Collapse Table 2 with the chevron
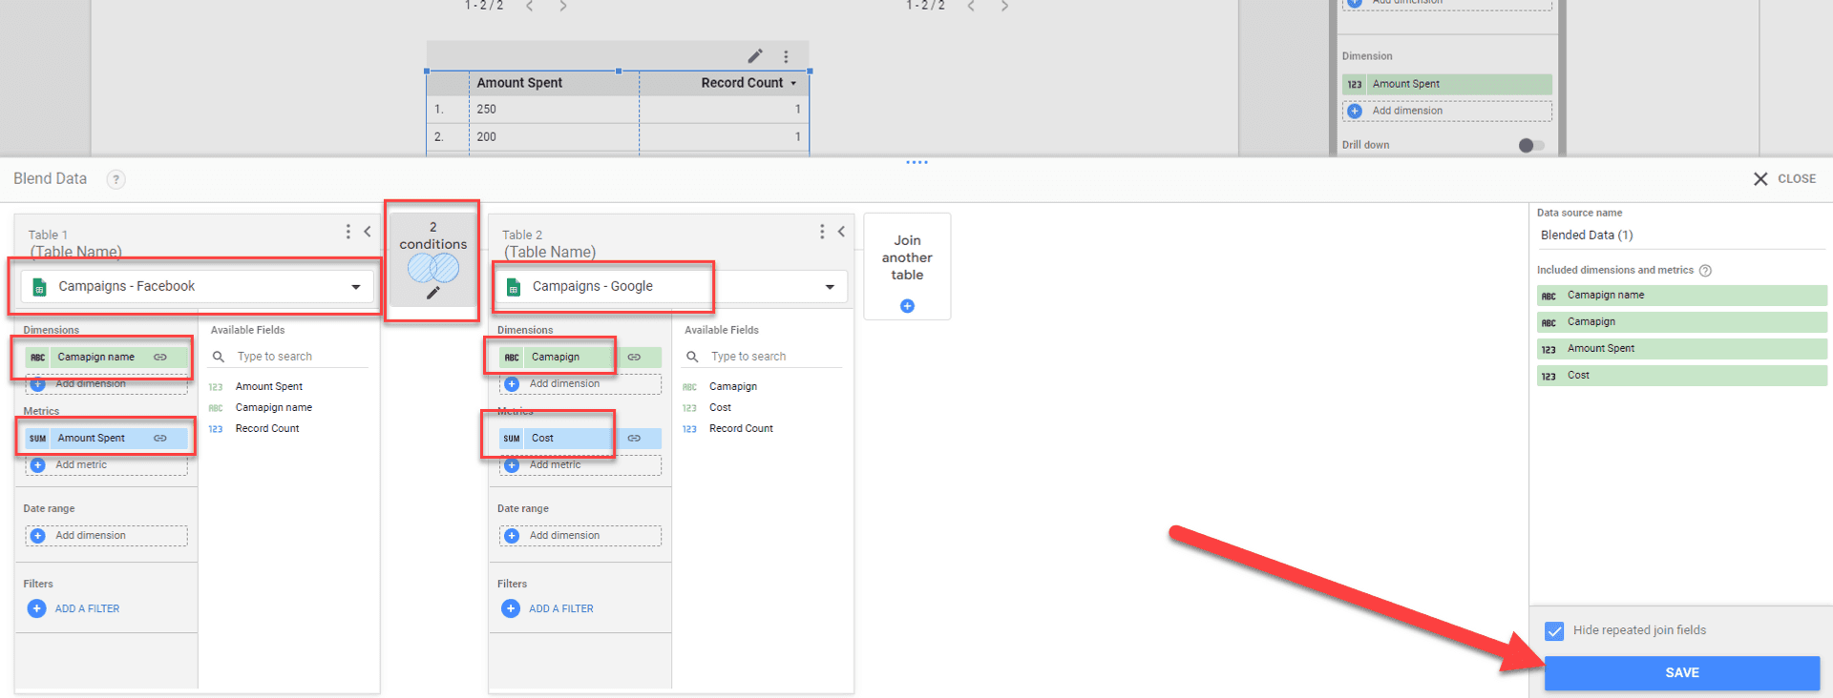Screen dimensions: 1833x698 click(841, 232)
